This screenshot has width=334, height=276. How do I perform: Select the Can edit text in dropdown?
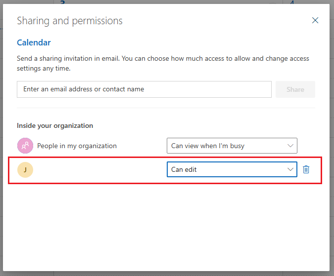[184, 169]
